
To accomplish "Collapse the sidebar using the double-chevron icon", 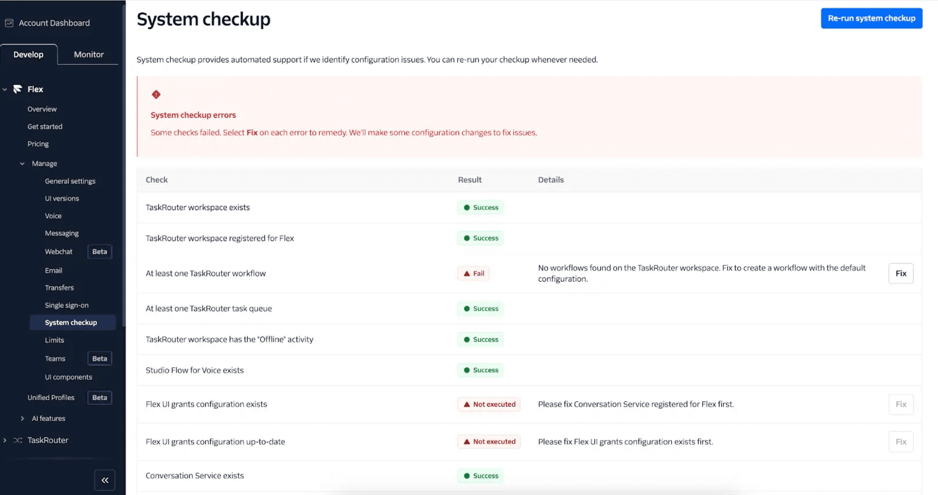I will pyautogui.click(x=104, y=480).
